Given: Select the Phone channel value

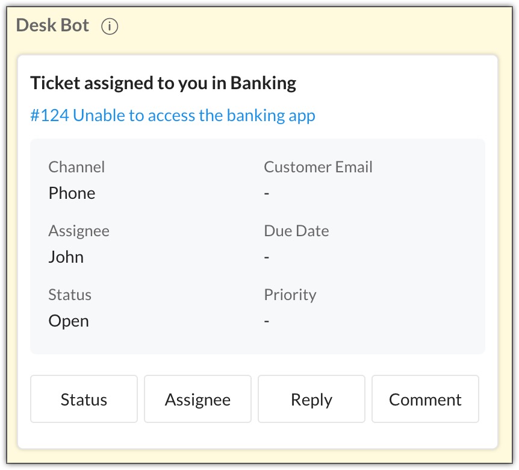Looking at the screenshot, I should [x=72, y=193].
